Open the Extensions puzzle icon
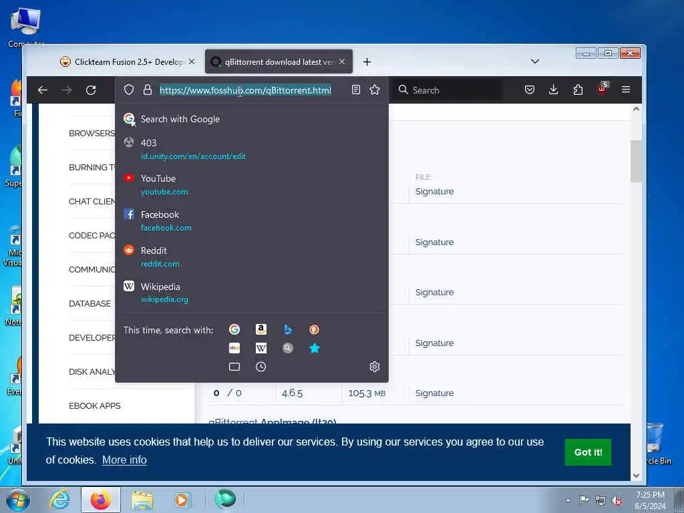Image resolution: width=684 pixels, height=513 pixels. [x=578, y=90]
